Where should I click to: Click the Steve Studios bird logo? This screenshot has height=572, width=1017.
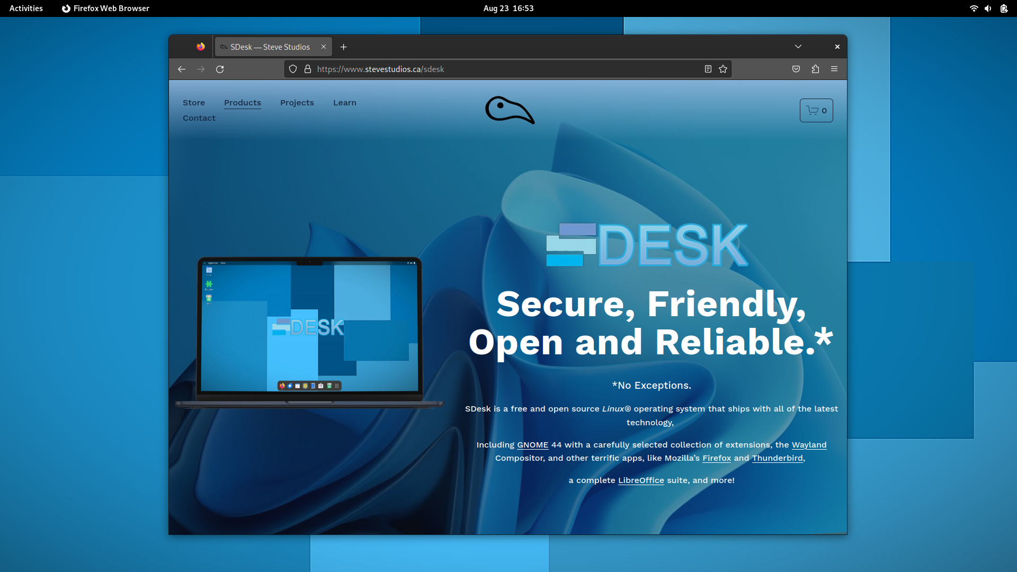[x=510, y=110]
